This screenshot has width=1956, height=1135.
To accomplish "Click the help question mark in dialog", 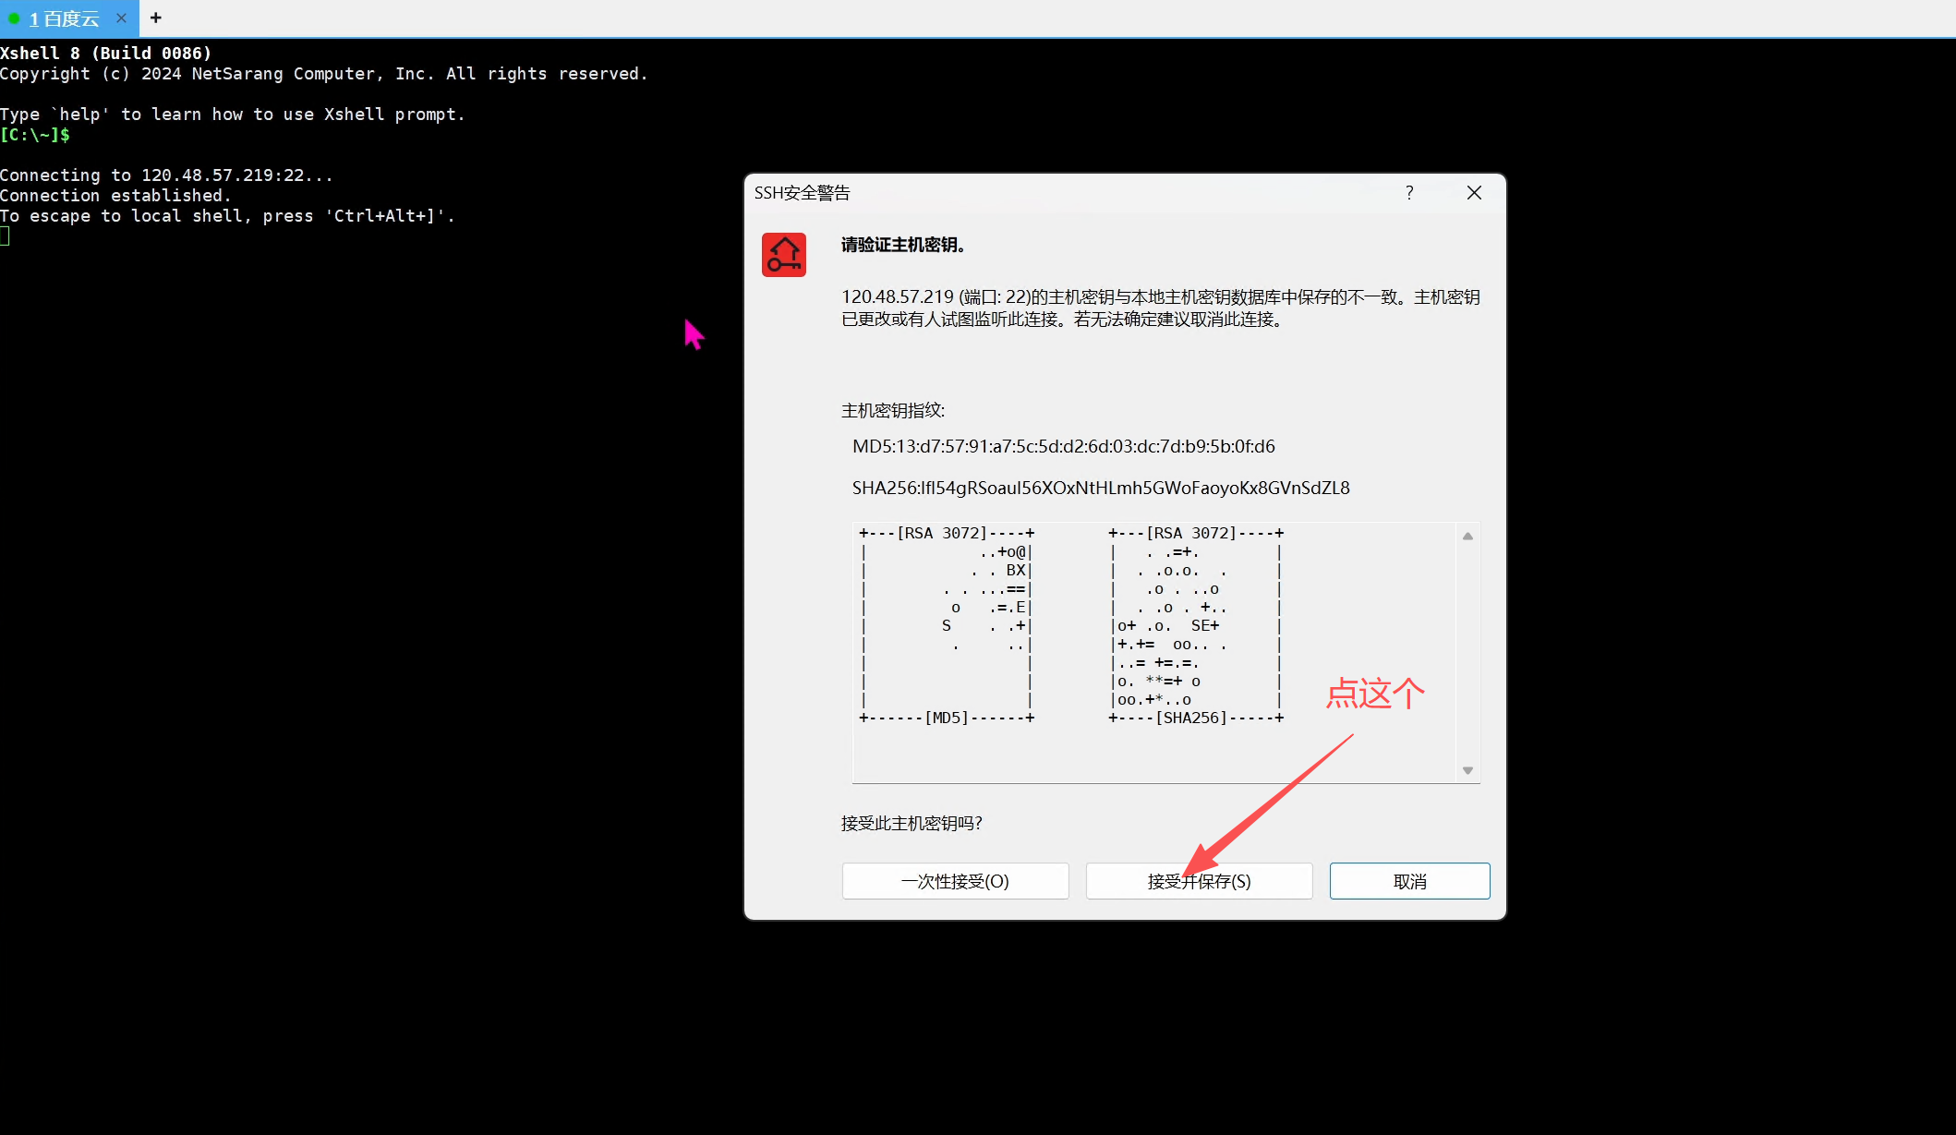I will [1408, 192].
